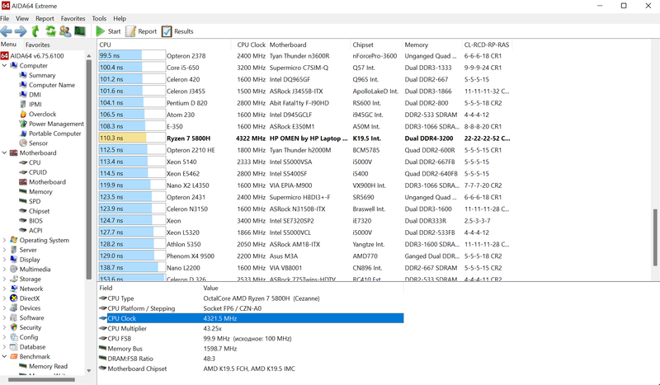660x385 pixels.
Task: Select the CPU Multiplier field row
Action: pyautogui.click(x=251, y=329)
